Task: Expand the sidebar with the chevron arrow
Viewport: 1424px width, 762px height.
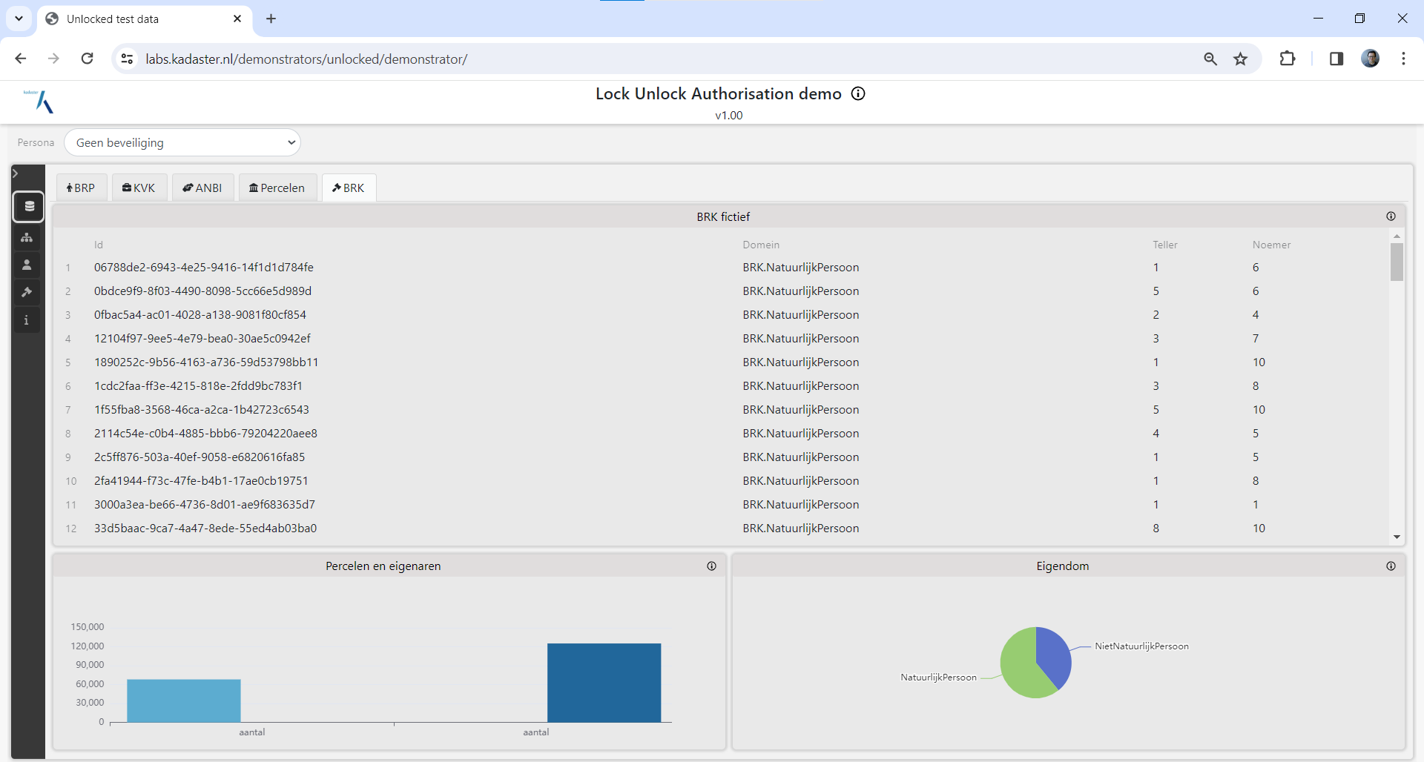Action: pos(15,173)
